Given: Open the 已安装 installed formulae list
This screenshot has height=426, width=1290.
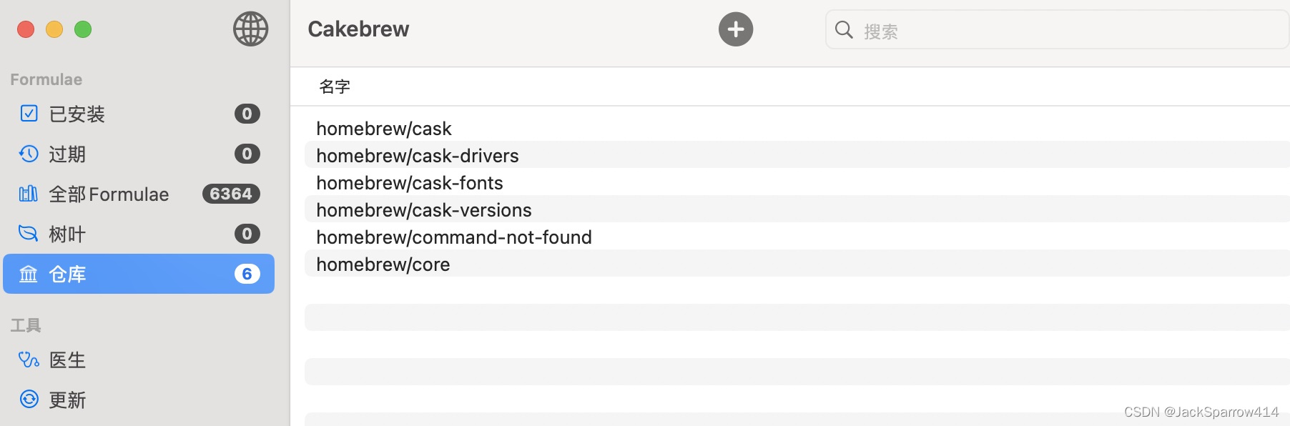Looking at the screenshot, I should 77,114.
